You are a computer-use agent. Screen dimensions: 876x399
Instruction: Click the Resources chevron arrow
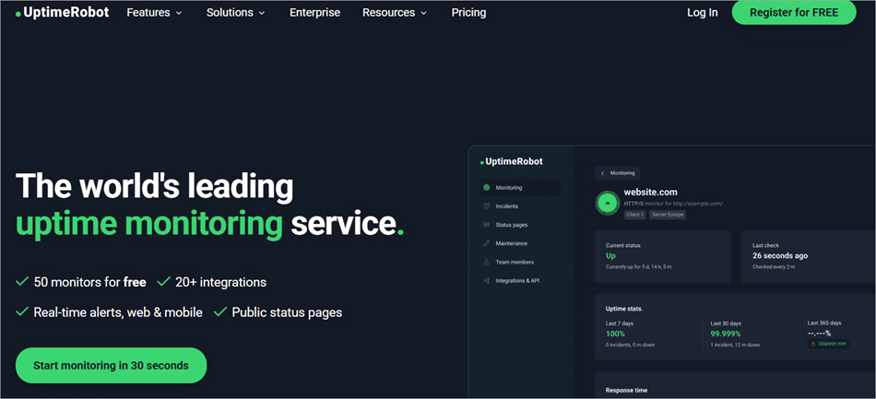(x=423, y=13)
